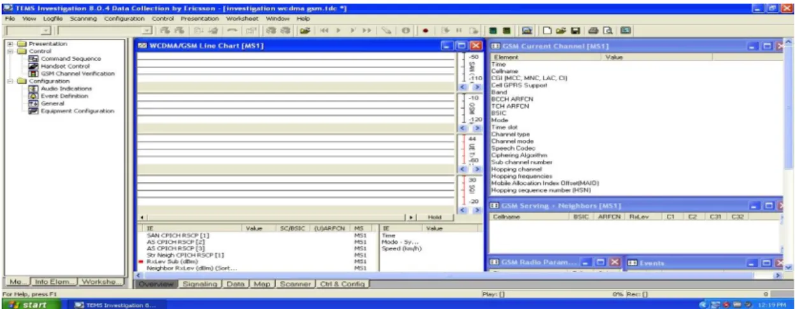This screenshot has width=795, height=309.
Task: Click the Element column header
Action: pos(547,57)
